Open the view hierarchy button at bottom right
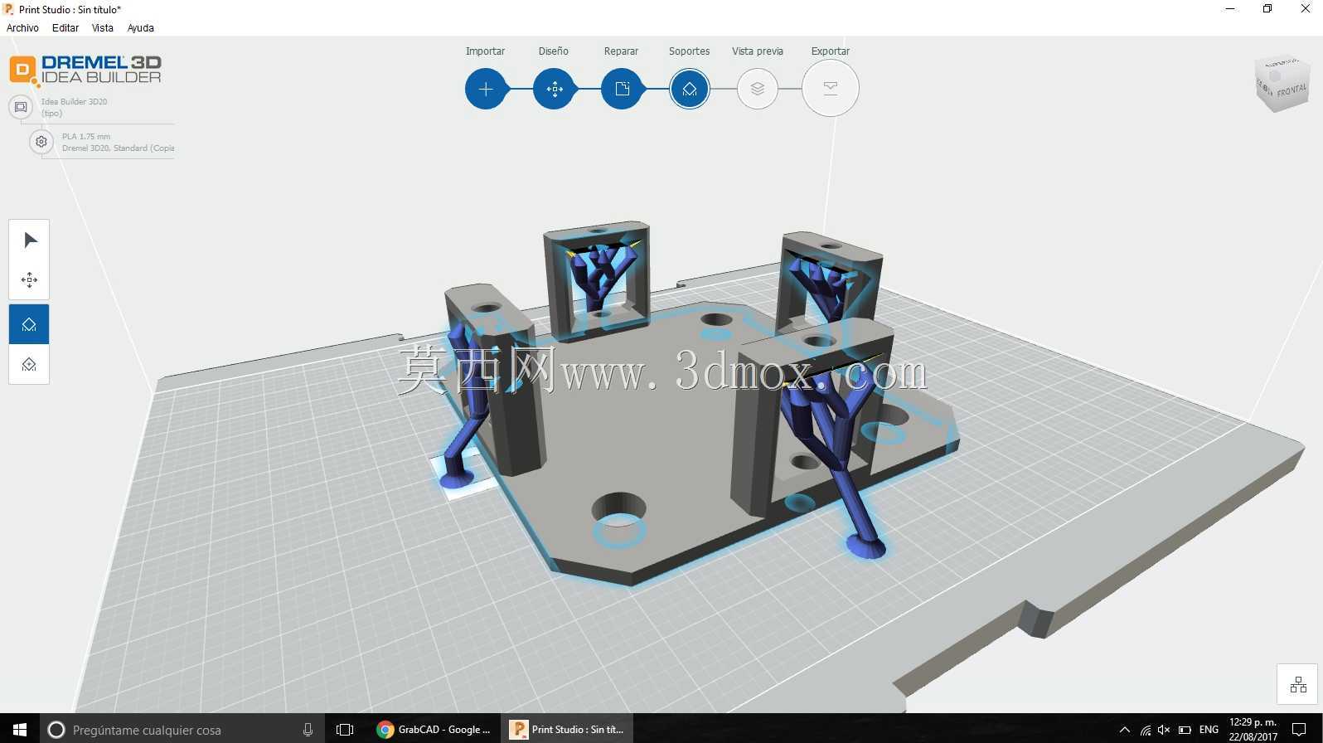The image size is (1323, 743). pos(1297,685)
